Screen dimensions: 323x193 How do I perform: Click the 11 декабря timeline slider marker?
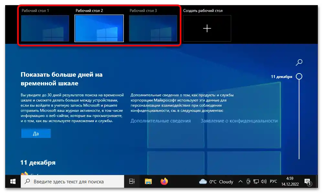point(299,76)
